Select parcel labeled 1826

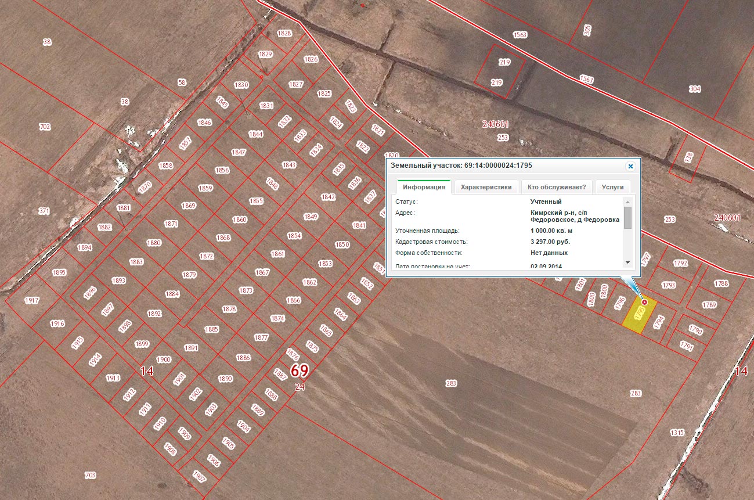[311, 59]
